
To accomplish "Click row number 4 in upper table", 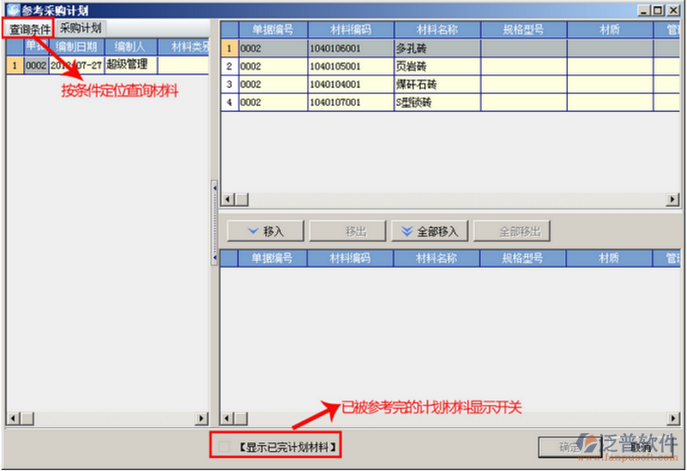I will pos(229,102).
